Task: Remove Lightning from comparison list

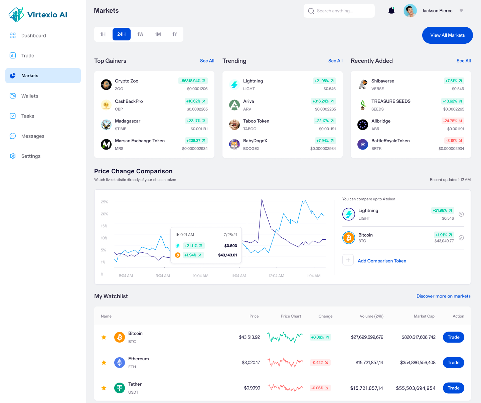Action: [461, 214]
